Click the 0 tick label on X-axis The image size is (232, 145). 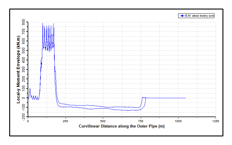coord(28,121)
